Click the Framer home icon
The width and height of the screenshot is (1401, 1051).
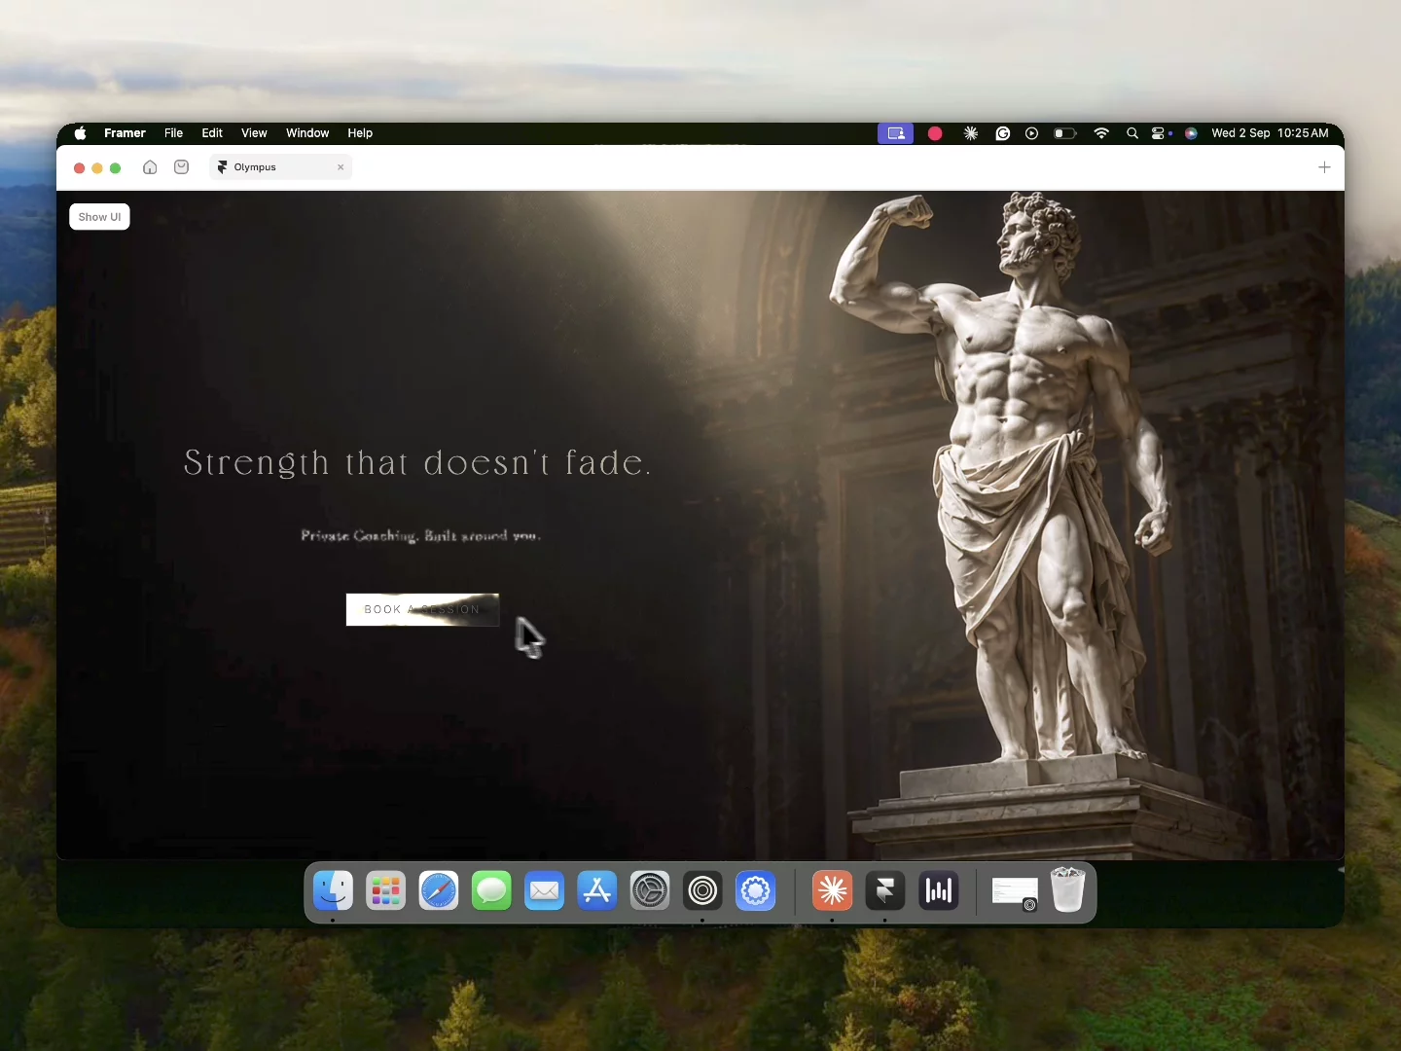point(150,167)
